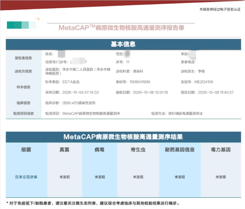This screenshot has height=209, width=245.
Task: Click the '细菌' column heading
Action: point(26,150)
